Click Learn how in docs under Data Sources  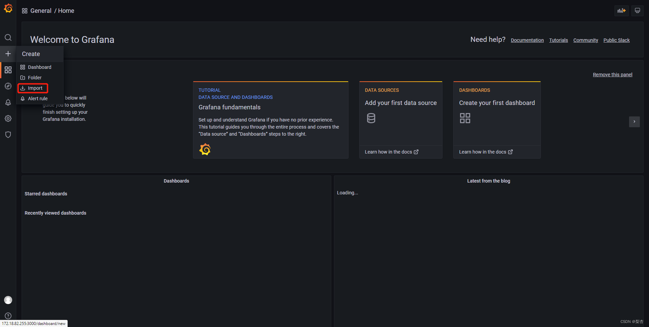tap(391, 152)
